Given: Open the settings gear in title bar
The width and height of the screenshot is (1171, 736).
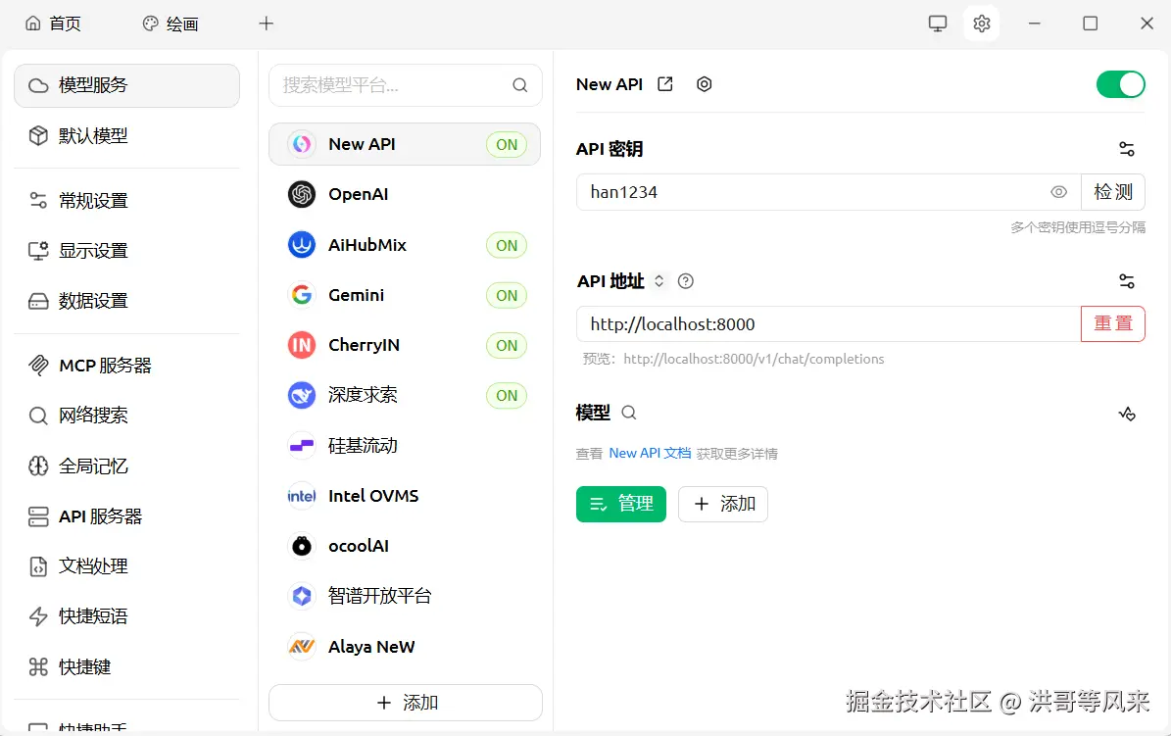Looking at the screenshot, I should pyautogui.click(x=981, y=24).
